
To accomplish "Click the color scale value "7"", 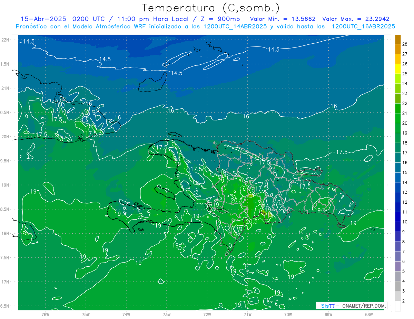I will click(404, 252).
